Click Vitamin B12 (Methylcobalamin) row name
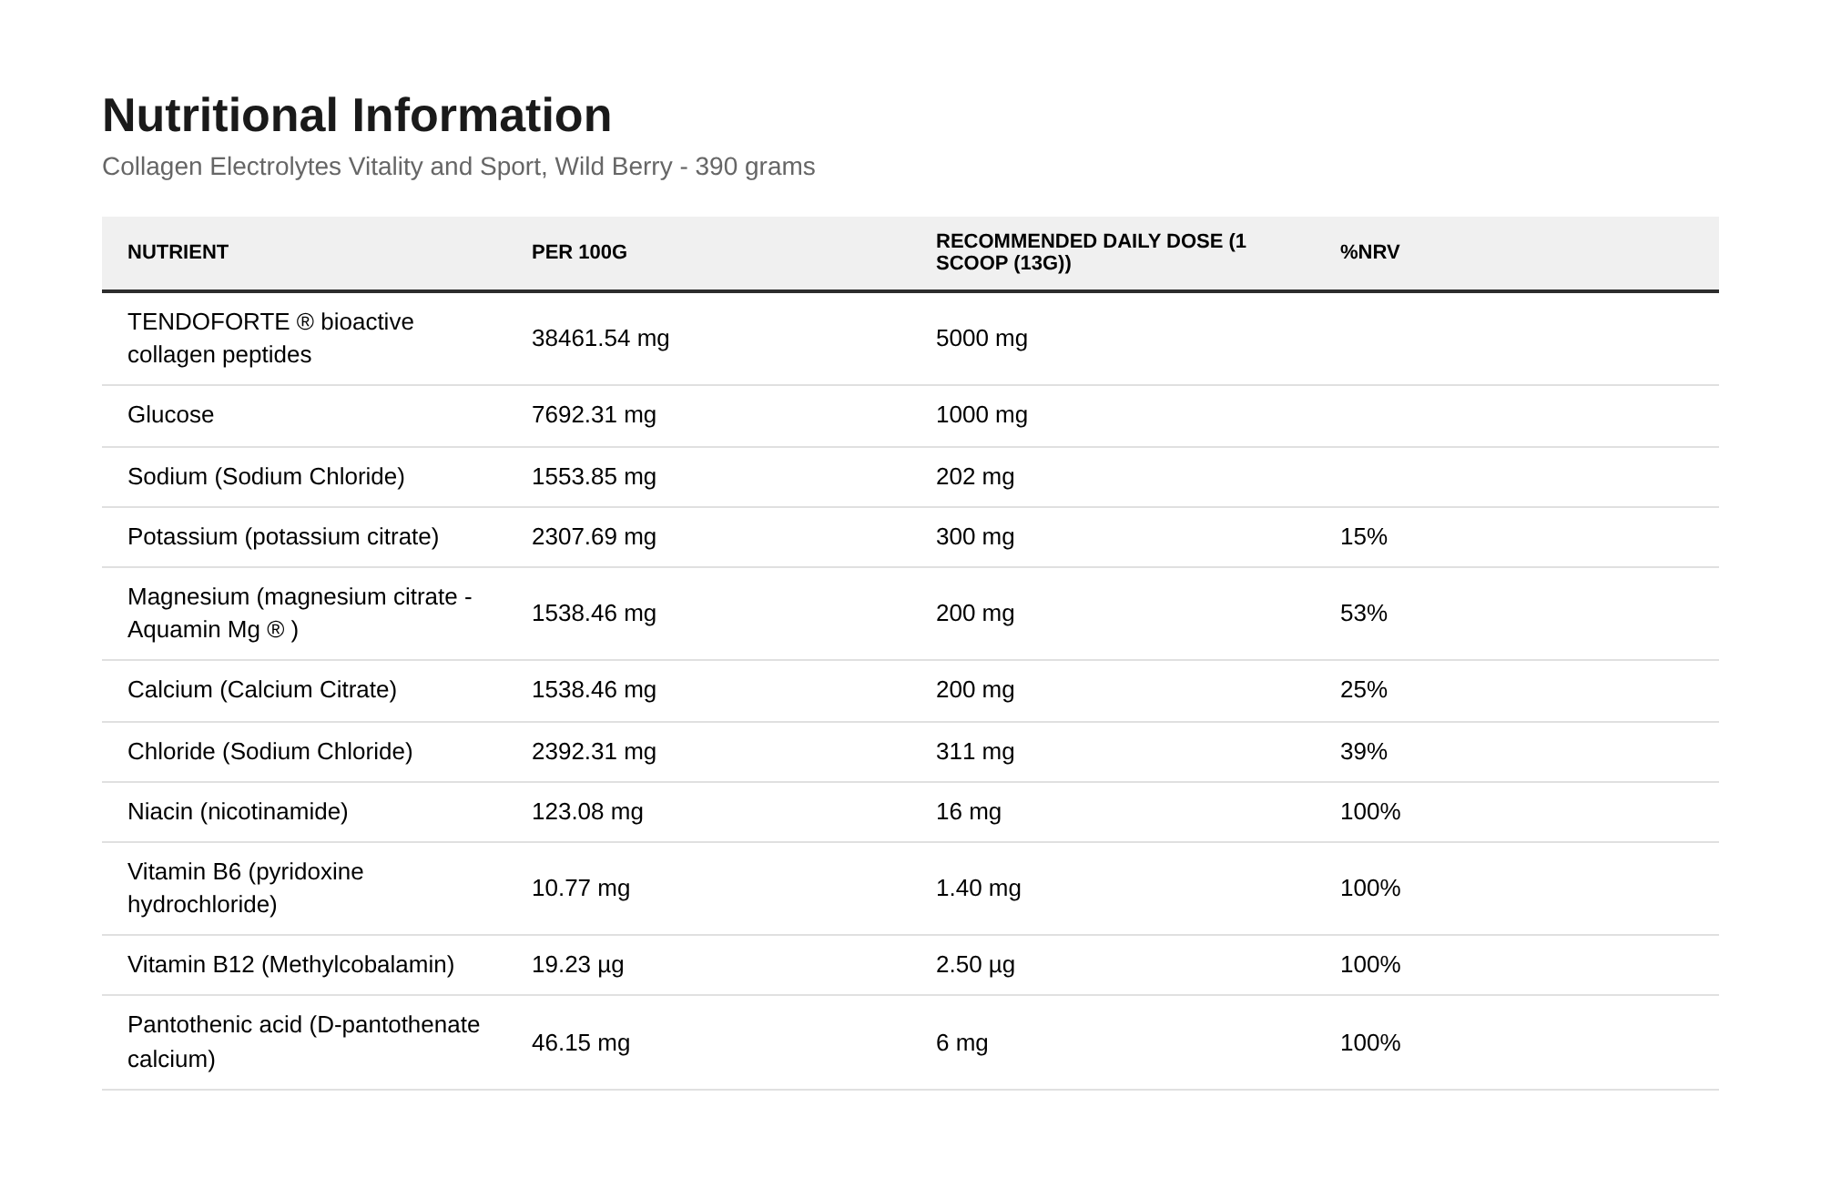Screen dimensions: 1821x1178 click(x=290, y=965)
